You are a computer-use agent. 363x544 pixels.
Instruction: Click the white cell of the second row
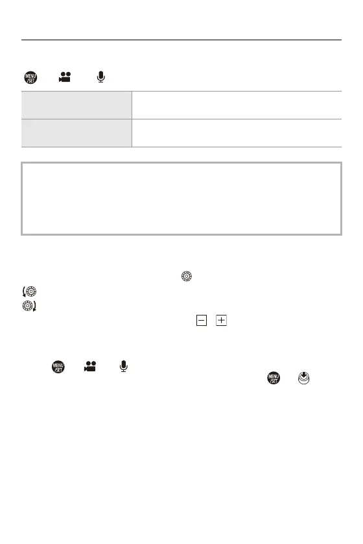coord(237,133)
